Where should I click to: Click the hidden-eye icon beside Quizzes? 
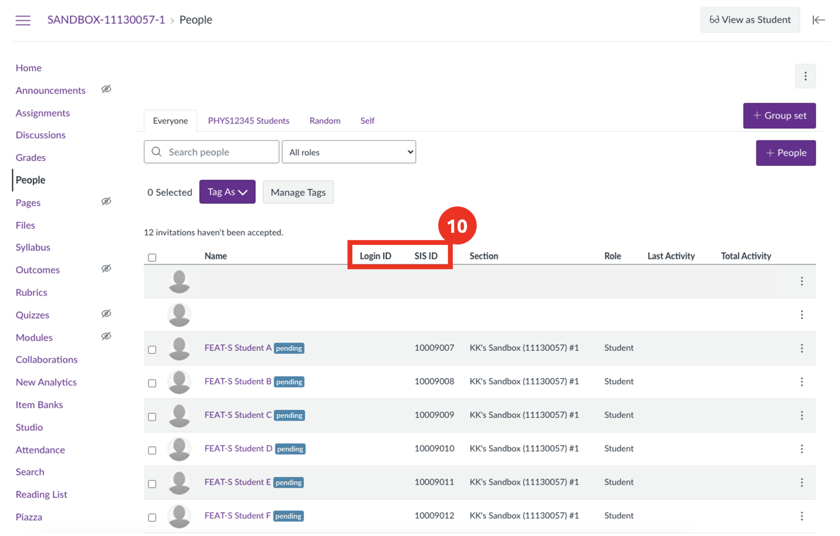tap(106, 313)
